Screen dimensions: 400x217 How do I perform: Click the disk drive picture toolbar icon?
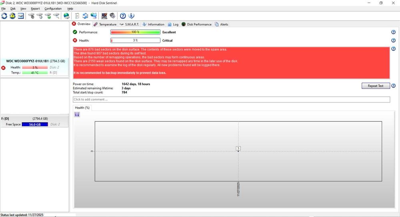(21, 16)
